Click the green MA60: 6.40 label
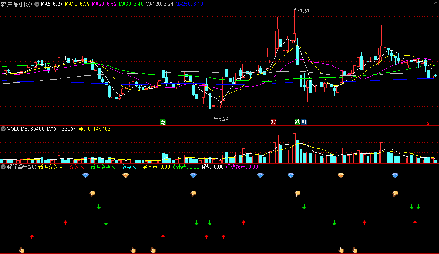Viewport: 439px width, 254px height. point(131,4)
